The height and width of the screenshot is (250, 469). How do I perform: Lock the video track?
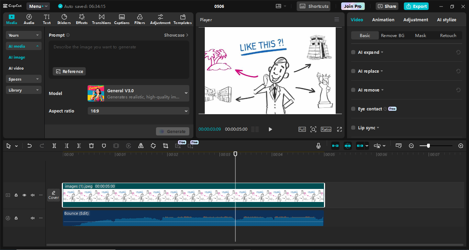pyautogui.click(x=16, y=195)
